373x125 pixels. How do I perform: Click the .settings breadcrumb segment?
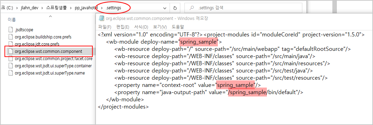point(113,8)
